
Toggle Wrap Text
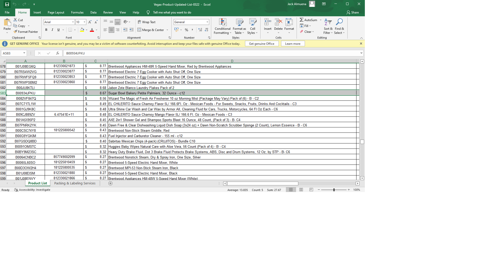pos(147,22)
